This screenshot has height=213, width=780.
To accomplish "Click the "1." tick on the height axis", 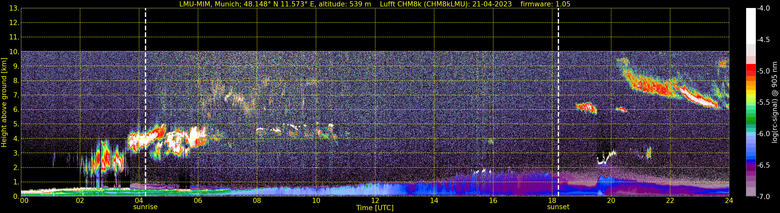I will (16, 182).
